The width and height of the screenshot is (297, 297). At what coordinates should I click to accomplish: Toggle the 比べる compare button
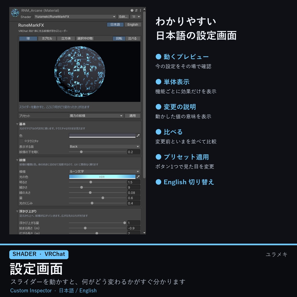[133, 39]
